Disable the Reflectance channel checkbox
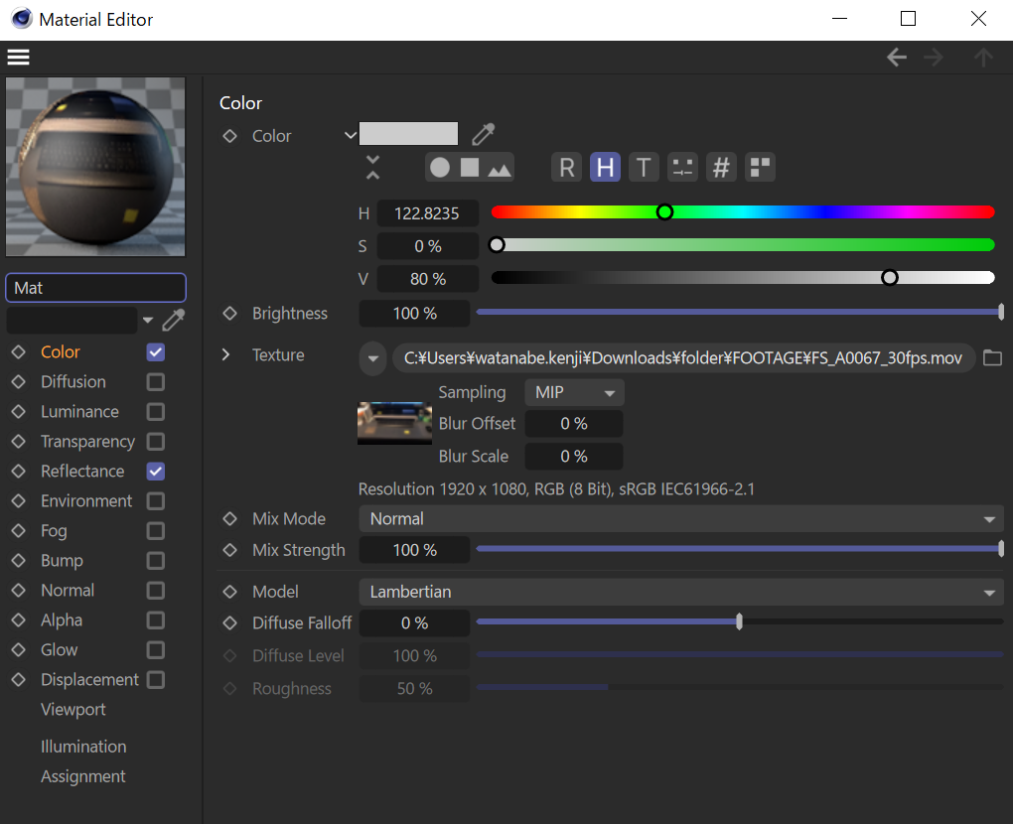The width and height of the screenshot is (1013, 824). pyautogui.click(x=156, y=472)
